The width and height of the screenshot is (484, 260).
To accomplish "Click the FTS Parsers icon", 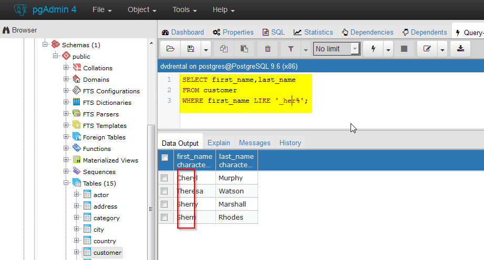I will click(77, 113).
